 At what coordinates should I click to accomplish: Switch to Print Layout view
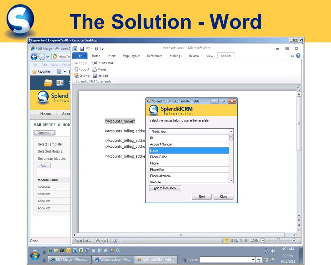point(226,241)
